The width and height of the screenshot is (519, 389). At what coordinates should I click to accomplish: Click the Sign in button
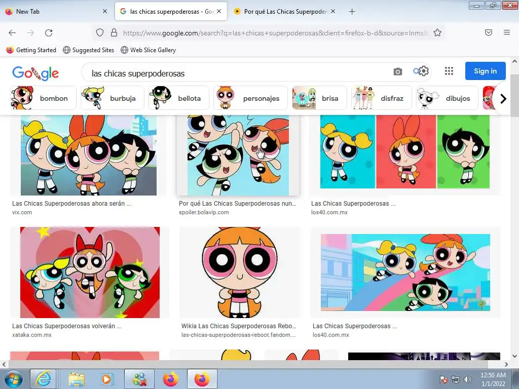point(485,71)
